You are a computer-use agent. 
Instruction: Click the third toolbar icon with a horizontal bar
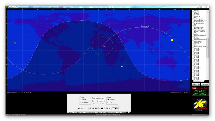click(84, 108)
